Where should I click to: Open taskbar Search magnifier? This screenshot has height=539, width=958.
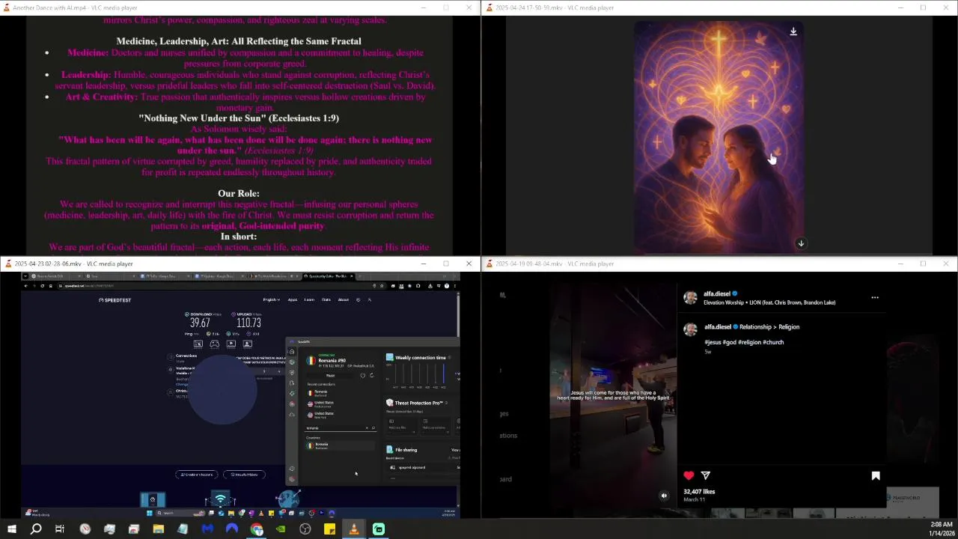(36, 529)
